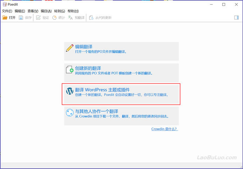Click the 验证 checkmark icon
This screenshot has height=169, width=243.
click(38, 17)
